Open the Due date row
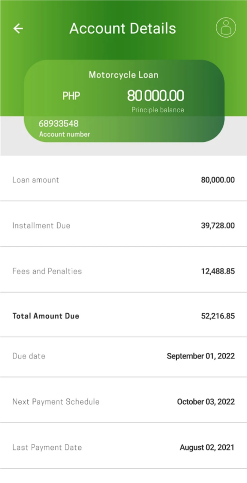The height and width of the screenshot is (483, 247). click(x=123, y=357)
